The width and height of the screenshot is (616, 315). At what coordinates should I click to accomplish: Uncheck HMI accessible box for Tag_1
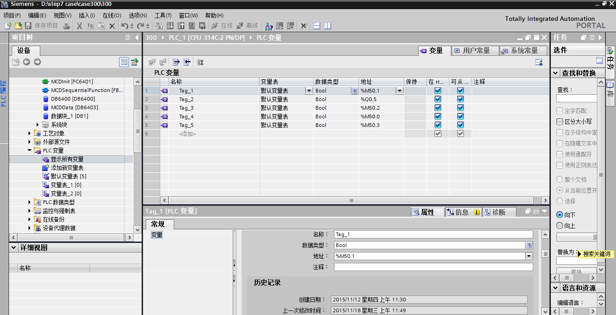pos(438,91)
